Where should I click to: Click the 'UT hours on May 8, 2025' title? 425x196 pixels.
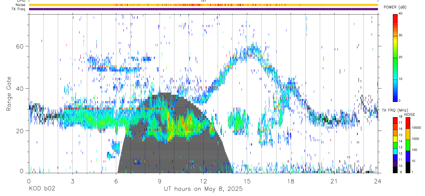tap(203, 189)
